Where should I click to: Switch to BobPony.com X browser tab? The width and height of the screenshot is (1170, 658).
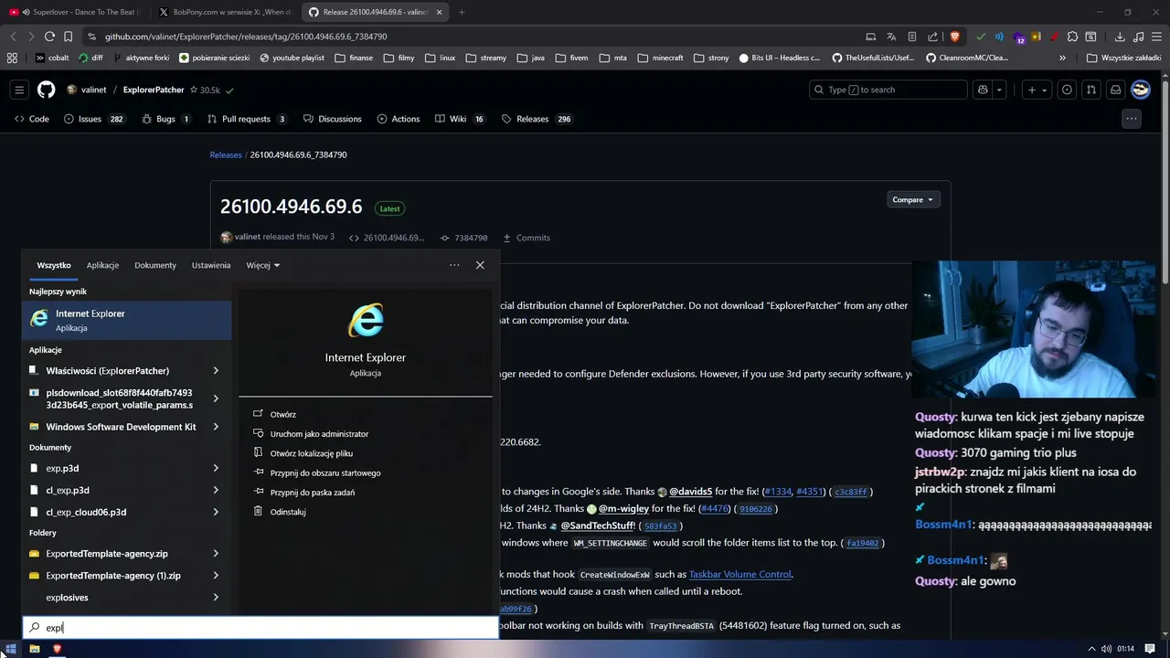(225, 12)
